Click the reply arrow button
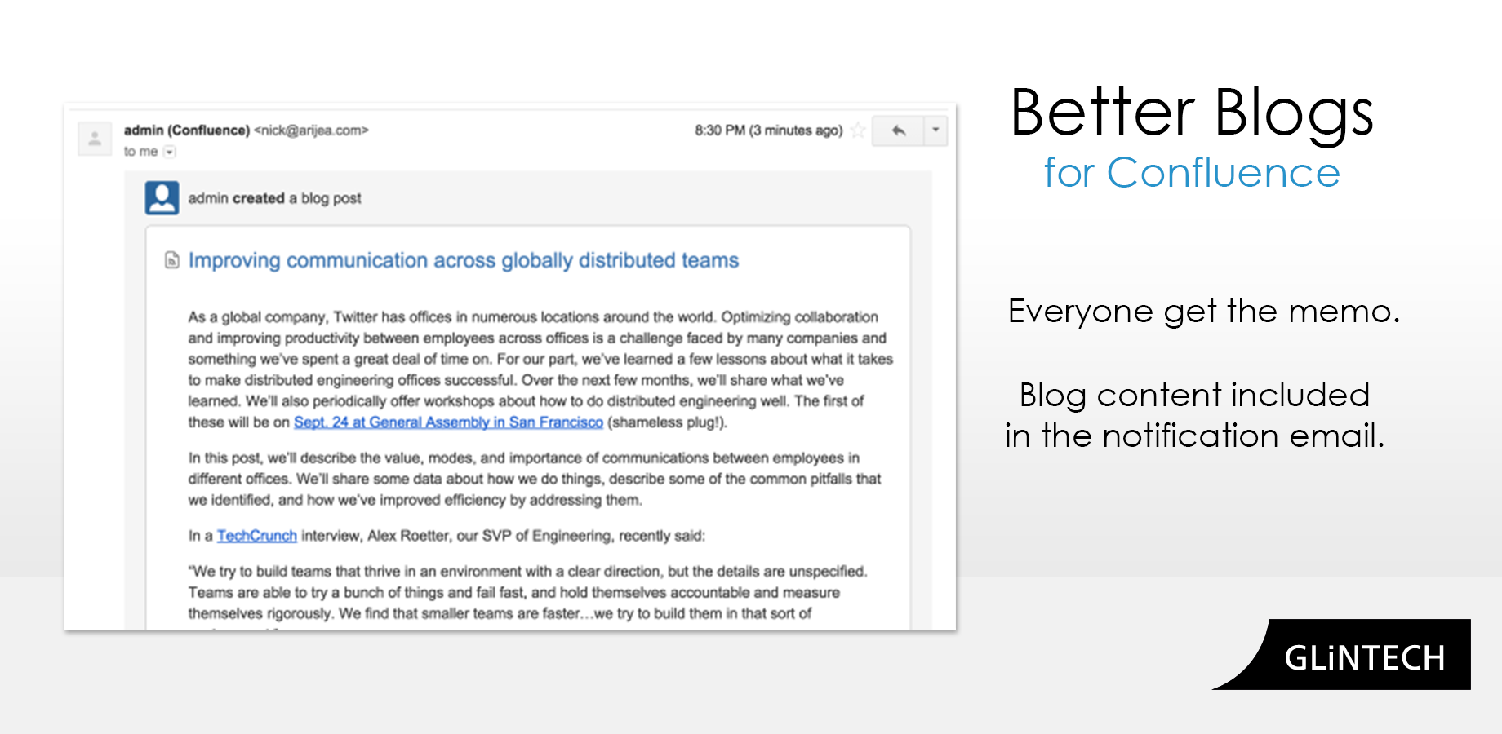 [898, 130]
